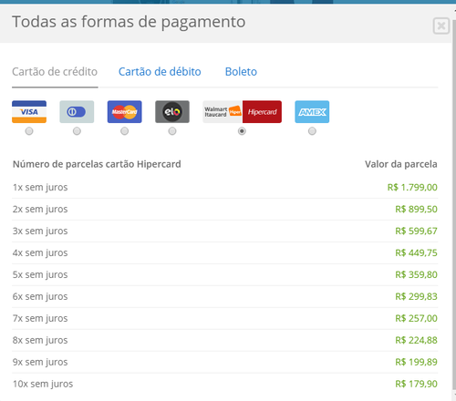
Task: Click the value R$ 257,00
Action: pyautogui.click(x=416, y=319)
